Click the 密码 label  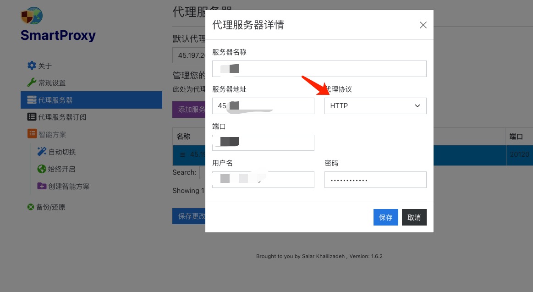tap(331, 163)
